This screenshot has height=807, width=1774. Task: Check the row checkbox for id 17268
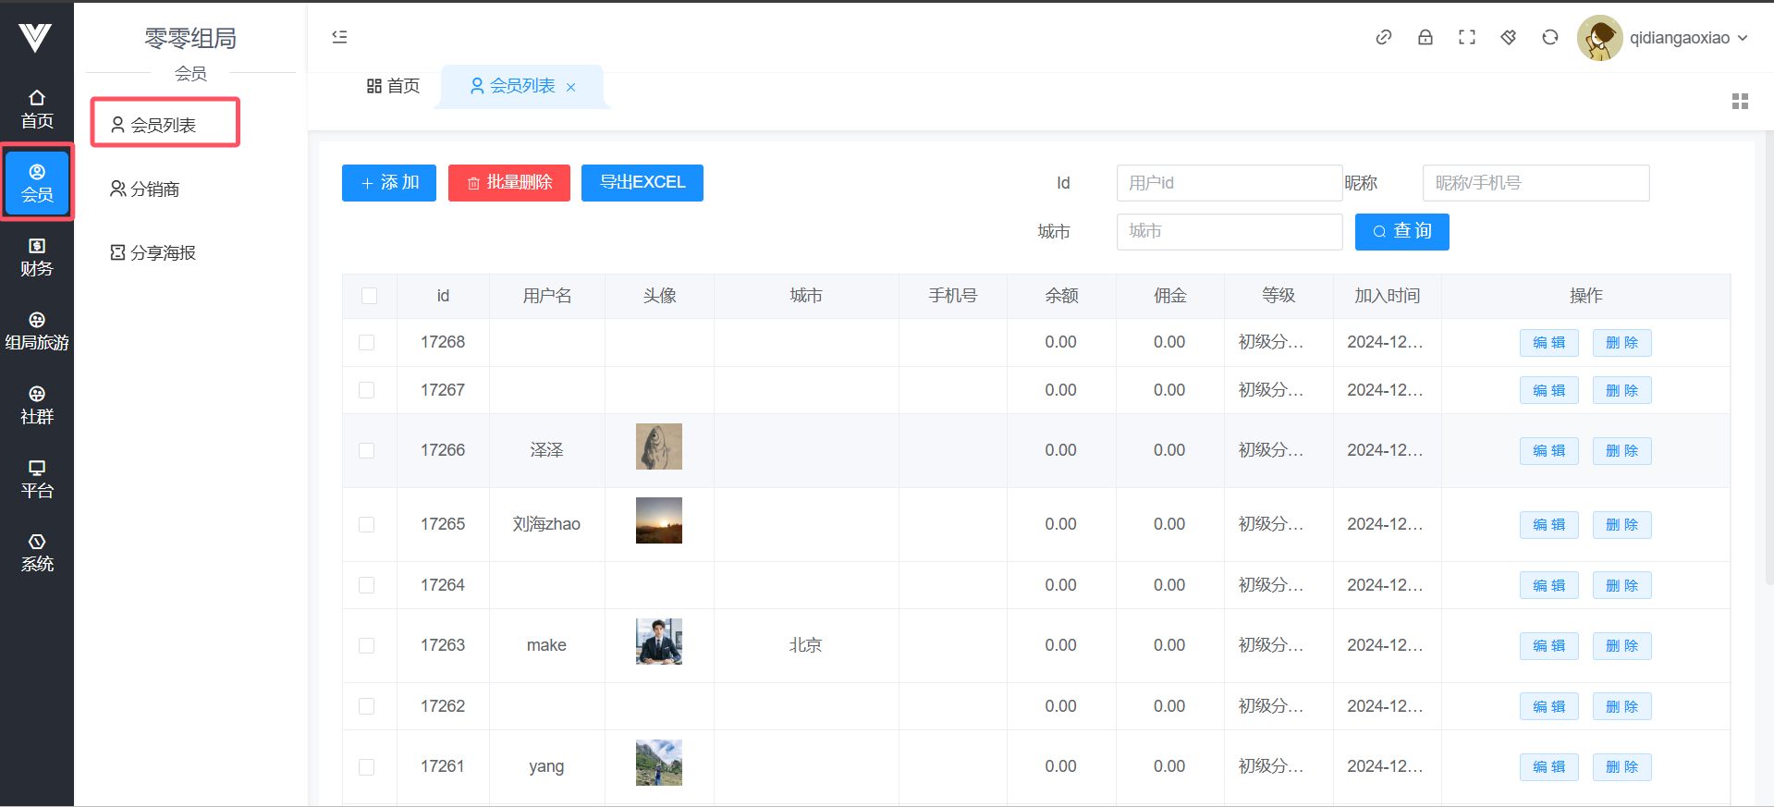(367, 343)
